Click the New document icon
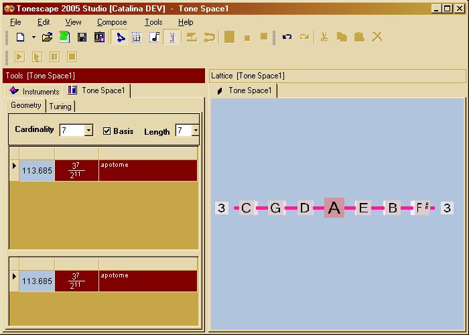The height and width of the screenshot is (335, 469). 20,38
